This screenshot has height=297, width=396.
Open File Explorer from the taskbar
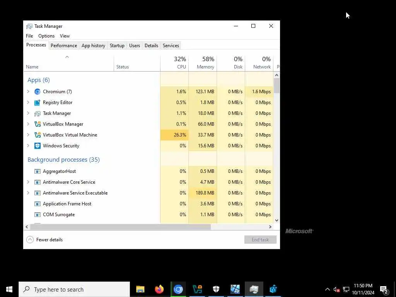140,289
